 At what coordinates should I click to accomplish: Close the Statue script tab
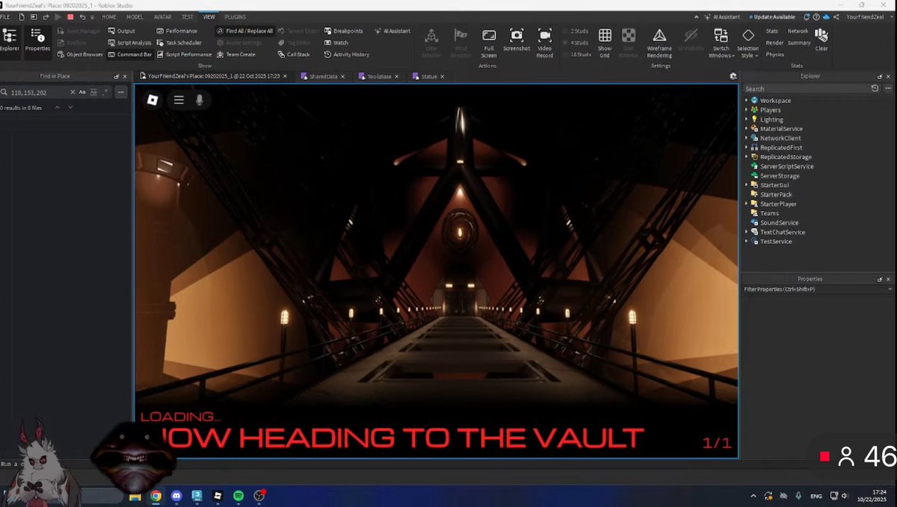click(443, 76)
